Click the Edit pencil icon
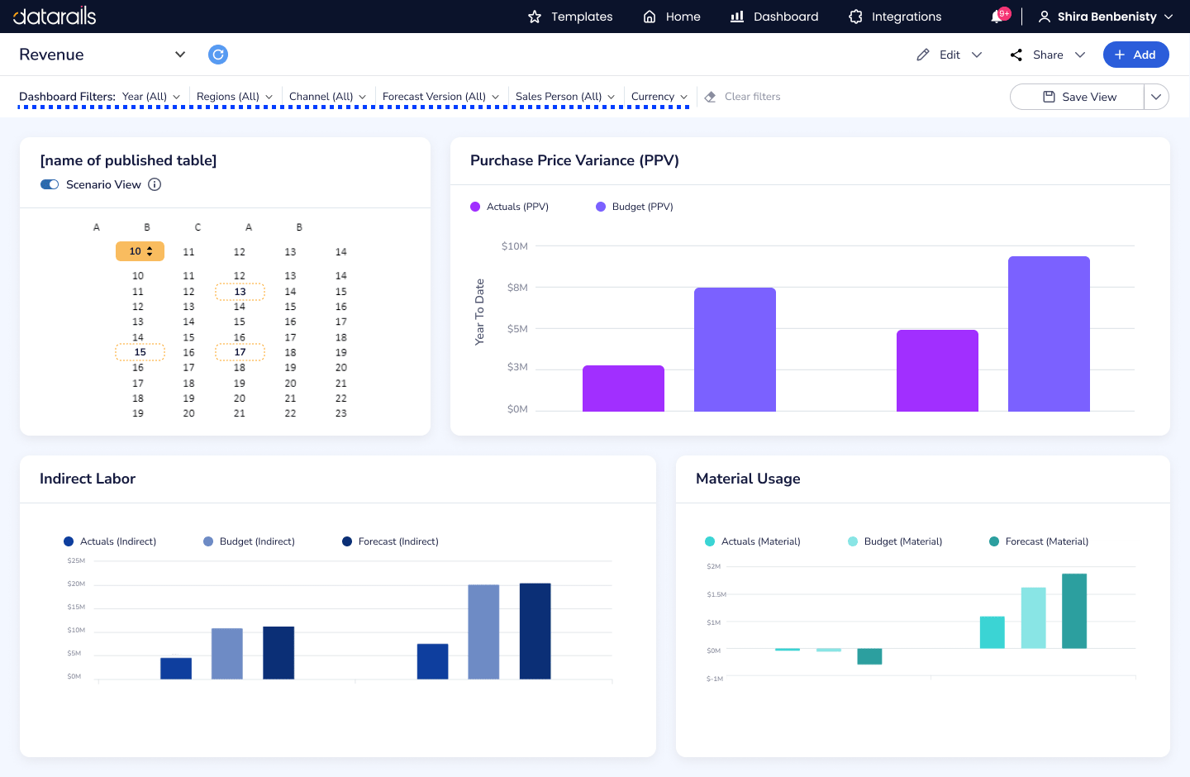The image size is (1190, 777). pyautogui.click(x=923, y=55)
